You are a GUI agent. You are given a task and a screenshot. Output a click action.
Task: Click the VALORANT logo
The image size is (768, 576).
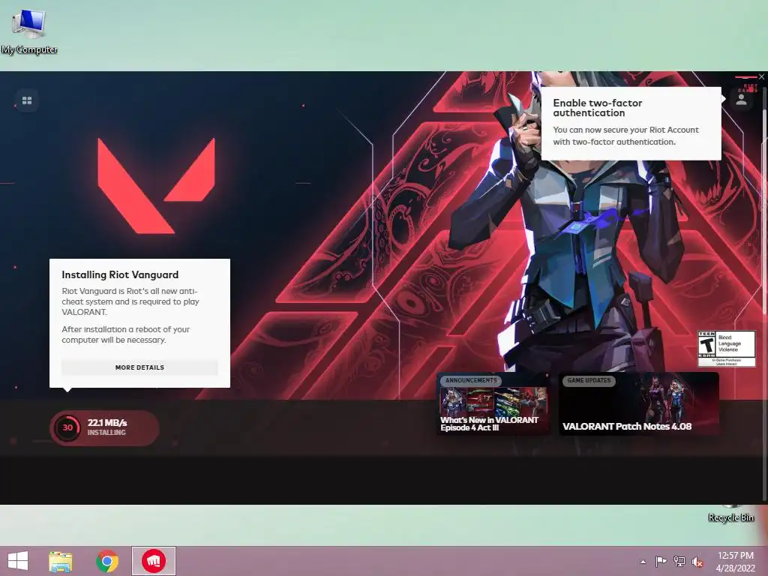click(156, 185)
